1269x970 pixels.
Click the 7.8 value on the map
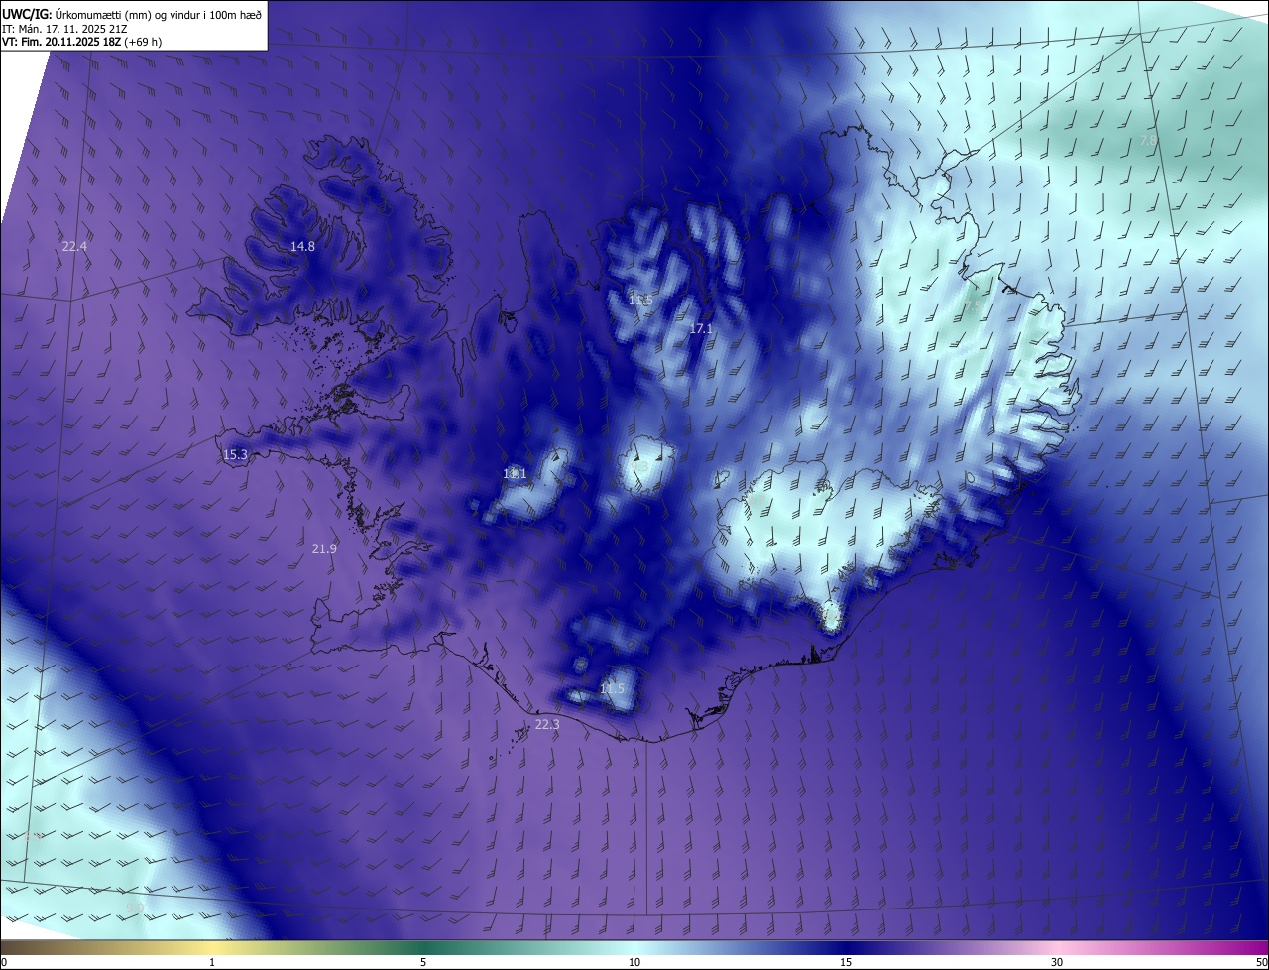click(x=1148, y=141)
